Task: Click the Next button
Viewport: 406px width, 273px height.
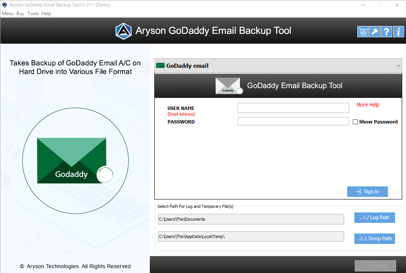Action: tap(375, 265)
